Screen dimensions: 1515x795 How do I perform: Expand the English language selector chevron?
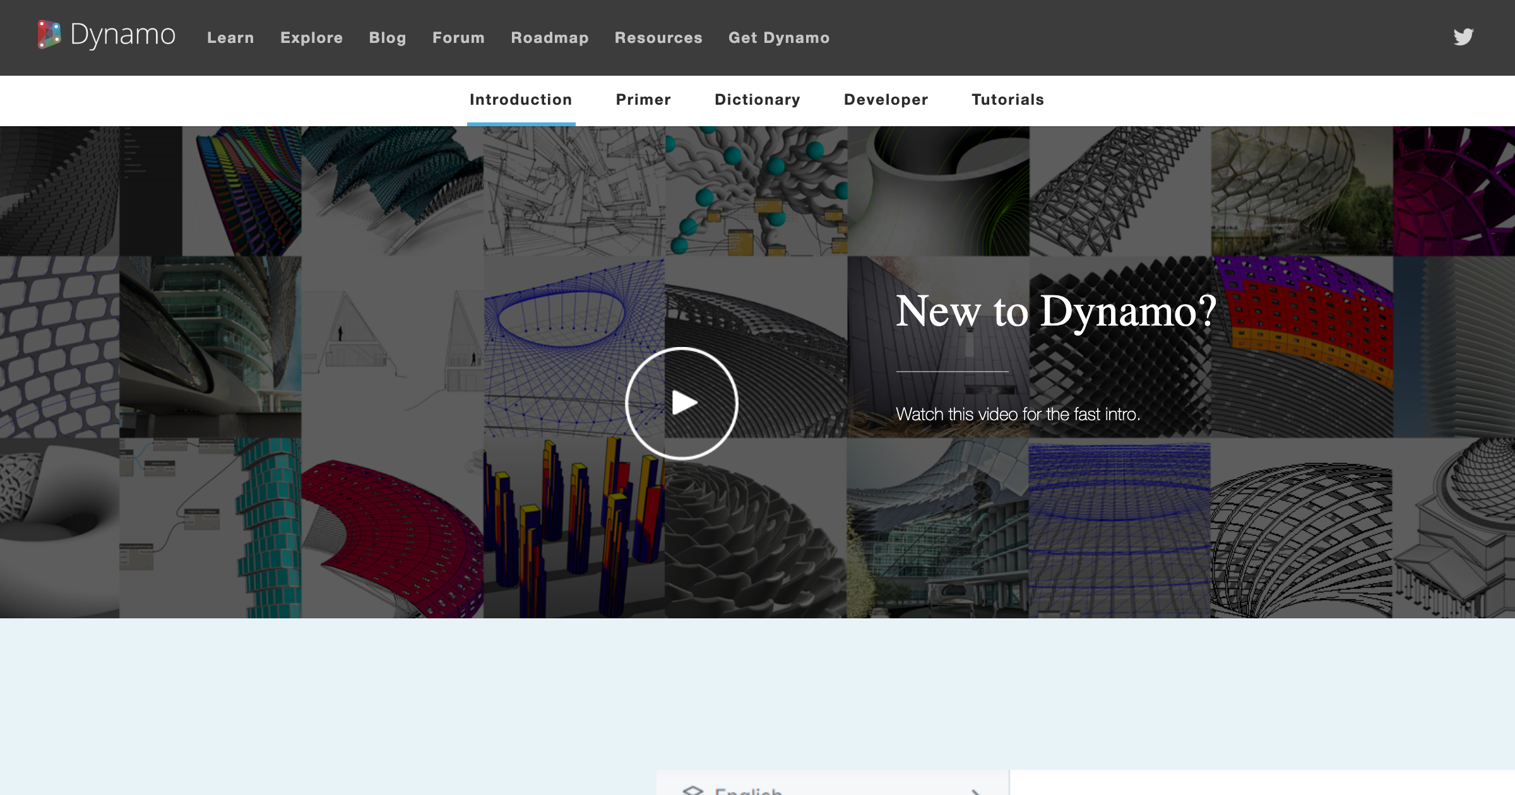[976, 791]
